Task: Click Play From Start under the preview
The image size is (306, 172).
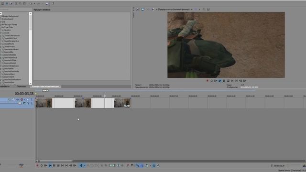Action: pos(216,81)
